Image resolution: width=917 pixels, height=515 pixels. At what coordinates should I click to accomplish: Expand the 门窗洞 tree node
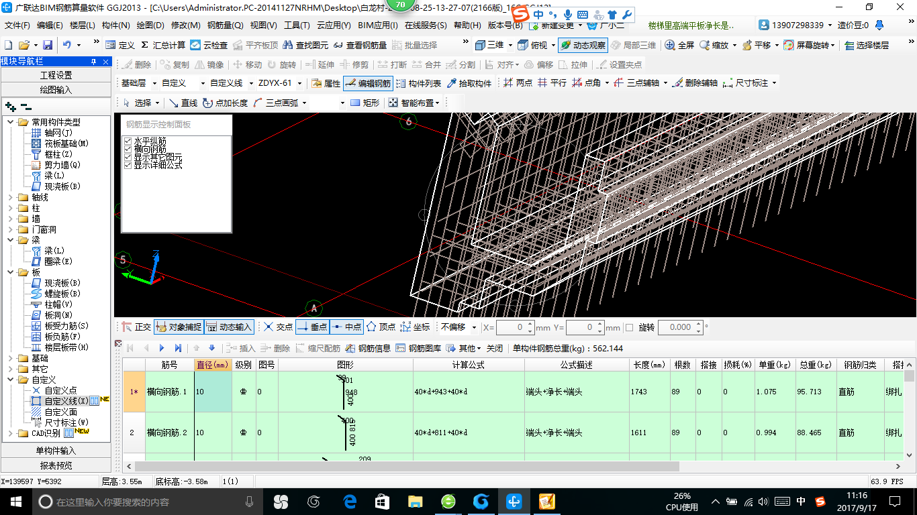(x=11, y=229)
